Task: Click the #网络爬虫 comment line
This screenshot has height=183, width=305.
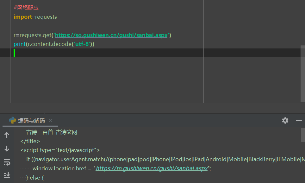Action: (26, 8)
